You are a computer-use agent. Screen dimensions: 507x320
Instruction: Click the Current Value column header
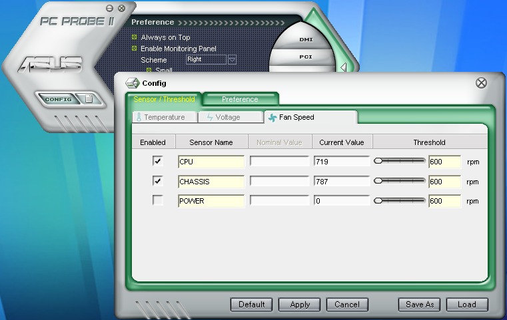tap(342, 142)
